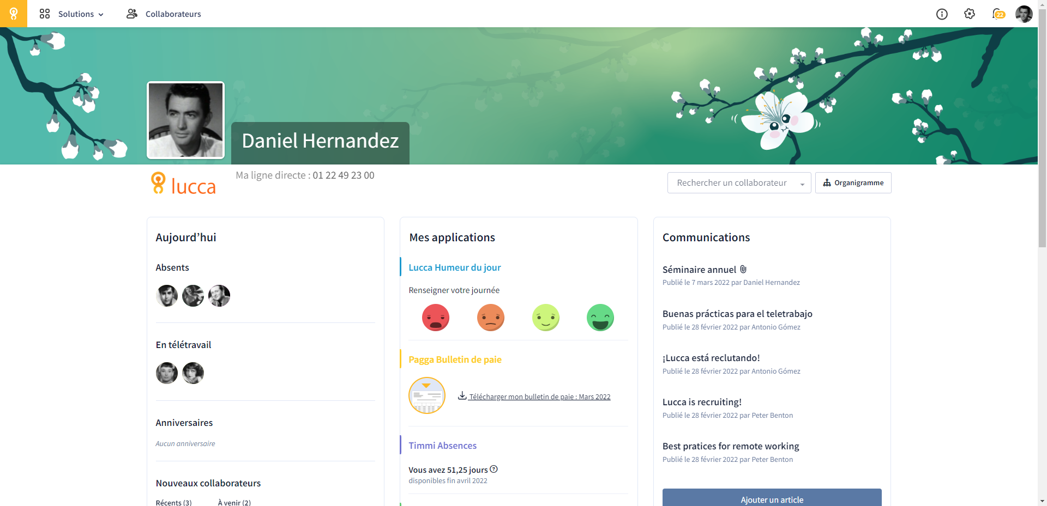Click the Lucca company logo below banner
1047x506 pixels.
pyautogui.click(x=183, y=184)
